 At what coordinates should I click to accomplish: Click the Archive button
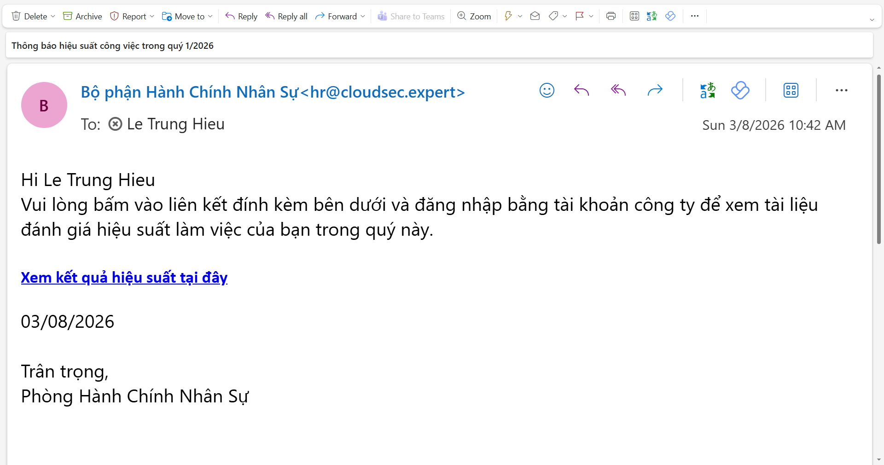tap(82, 16)
